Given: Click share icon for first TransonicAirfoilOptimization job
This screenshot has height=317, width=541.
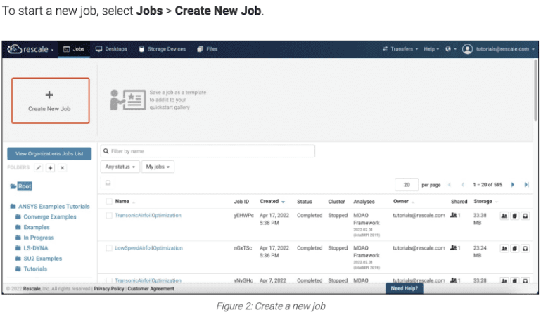Looking at the screenshot, I should (x=504, y=216).
